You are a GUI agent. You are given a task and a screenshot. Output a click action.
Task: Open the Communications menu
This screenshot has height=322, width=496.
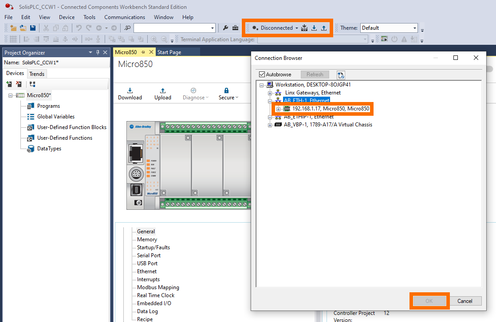[x=125, y=17]
